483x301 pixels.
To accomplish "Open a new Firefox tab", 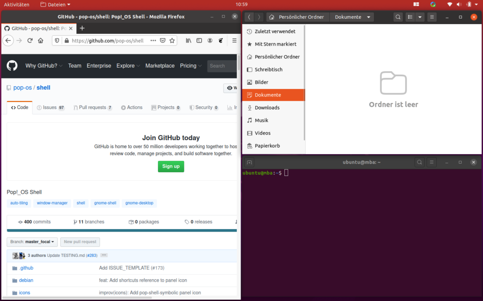I will pos(82,28).
